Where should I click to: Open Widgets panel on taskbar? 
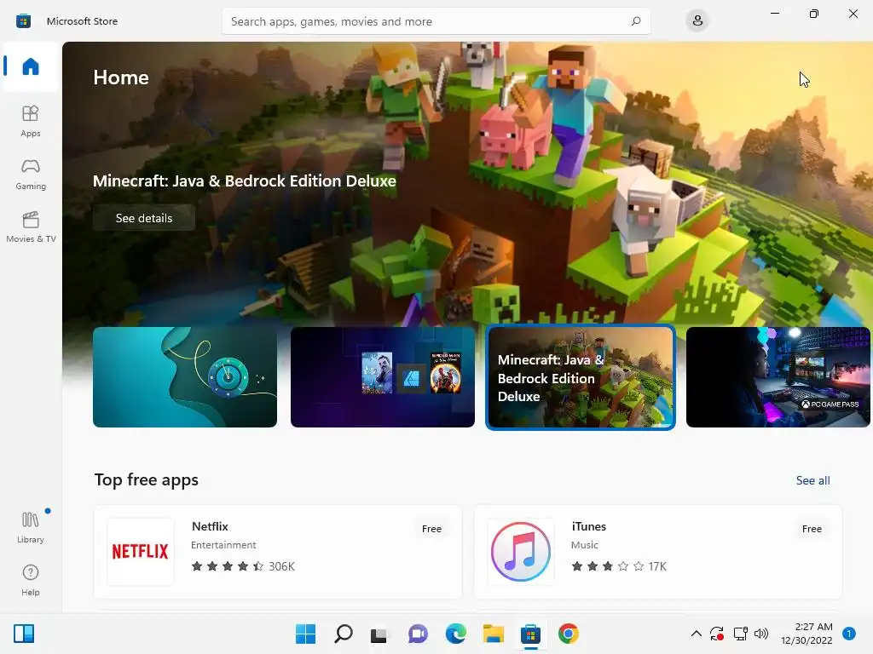pos(24,634)
